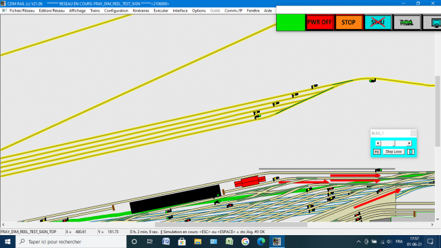
Task: Click the green locomotive trains icon
Action: [x=406, y=22]
